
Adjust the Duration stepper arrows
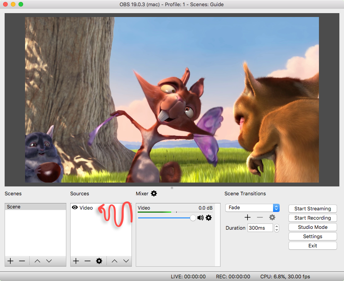277,228
